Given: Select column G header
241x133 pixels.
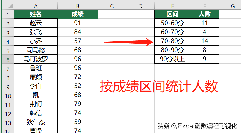Looking at the screenshot, I should click(230, 6).
